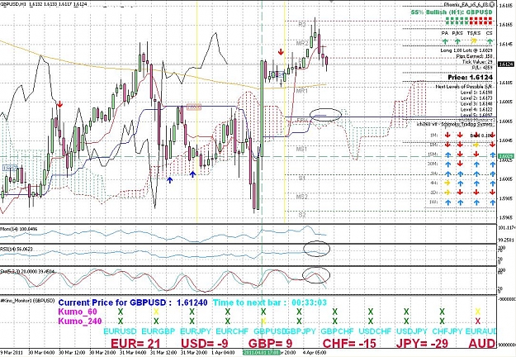Viewport: 516px width, 357px height.
Task: Select the 1D row CS red down arrow
Action: [x=492, y=193]
